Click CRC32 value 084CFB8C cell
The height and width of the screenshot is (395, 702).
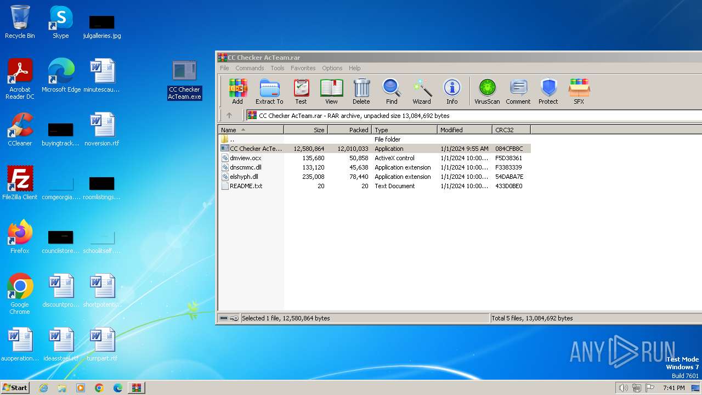click(509, 149)
